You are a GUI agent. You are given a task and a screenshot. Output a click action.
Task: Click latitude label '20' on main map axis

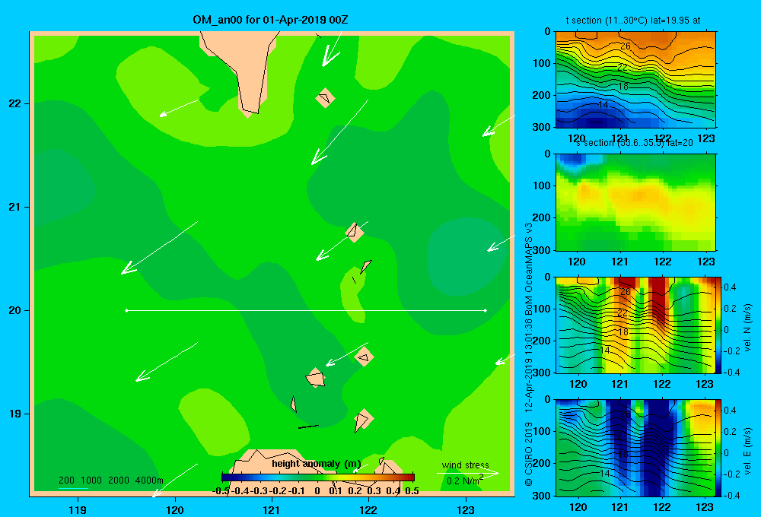tap(14, 310)
